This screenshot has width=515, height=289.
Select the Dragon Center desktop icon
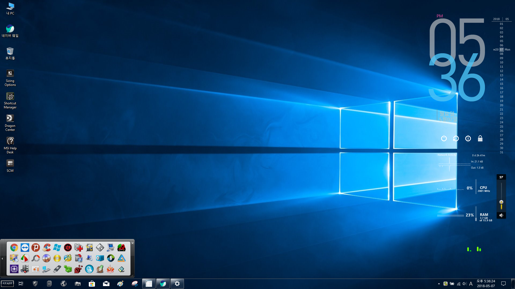click(10, 123)
